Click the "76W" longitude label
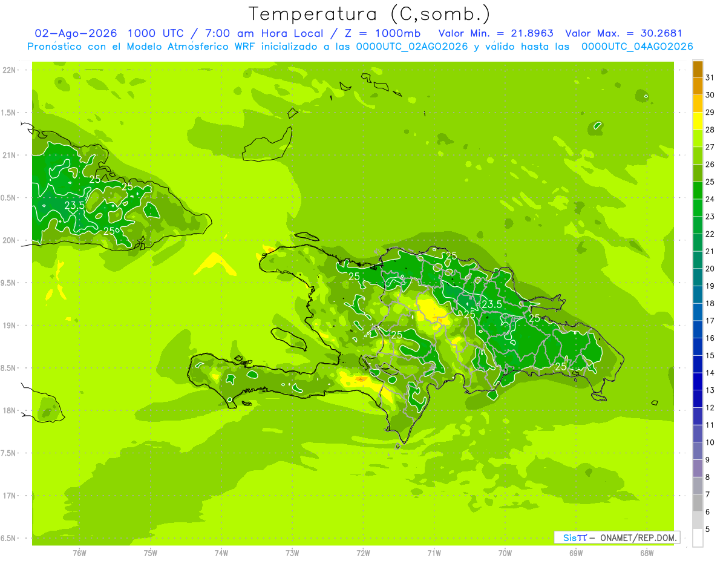The image size is (726, 561). pos(79,553)
